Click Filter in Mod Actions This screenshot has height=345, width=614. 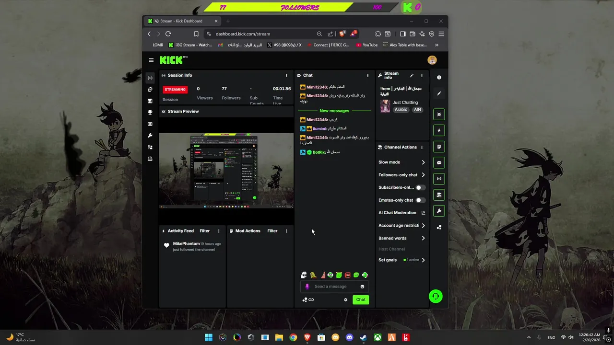tap(272, 231)
